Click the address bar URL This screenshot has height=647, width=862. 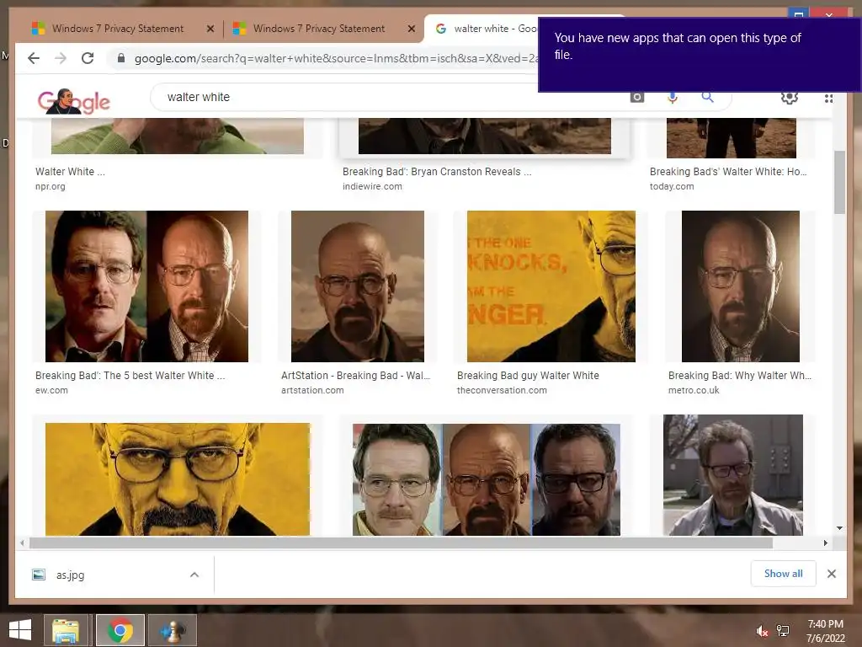[x=335, y=58]
